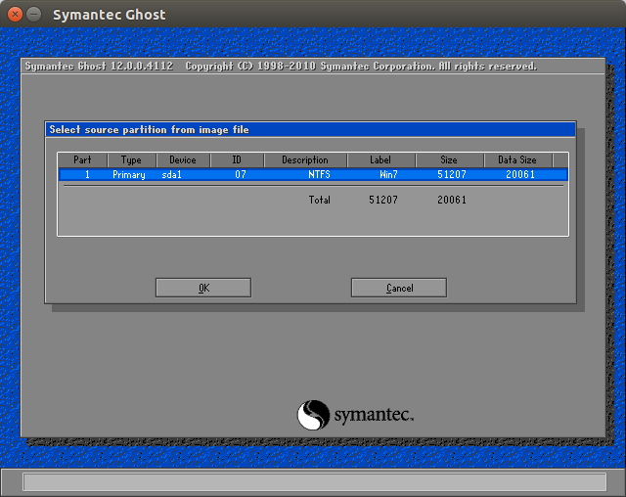
Task: Click the bottom status bar field
Action: pyautogui.click(x=315, y=482)
